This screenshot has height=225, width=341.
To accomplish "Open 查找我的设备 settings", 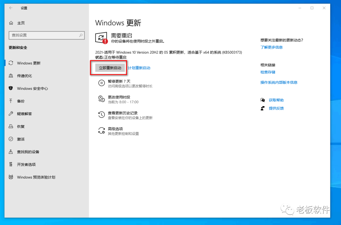I will pos(46,151).
